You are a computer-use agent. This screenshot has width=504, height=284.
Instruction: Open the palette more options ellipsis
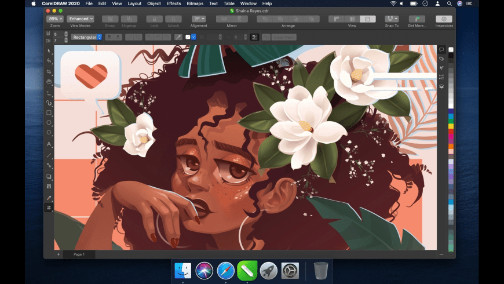[x=441, y=254]
